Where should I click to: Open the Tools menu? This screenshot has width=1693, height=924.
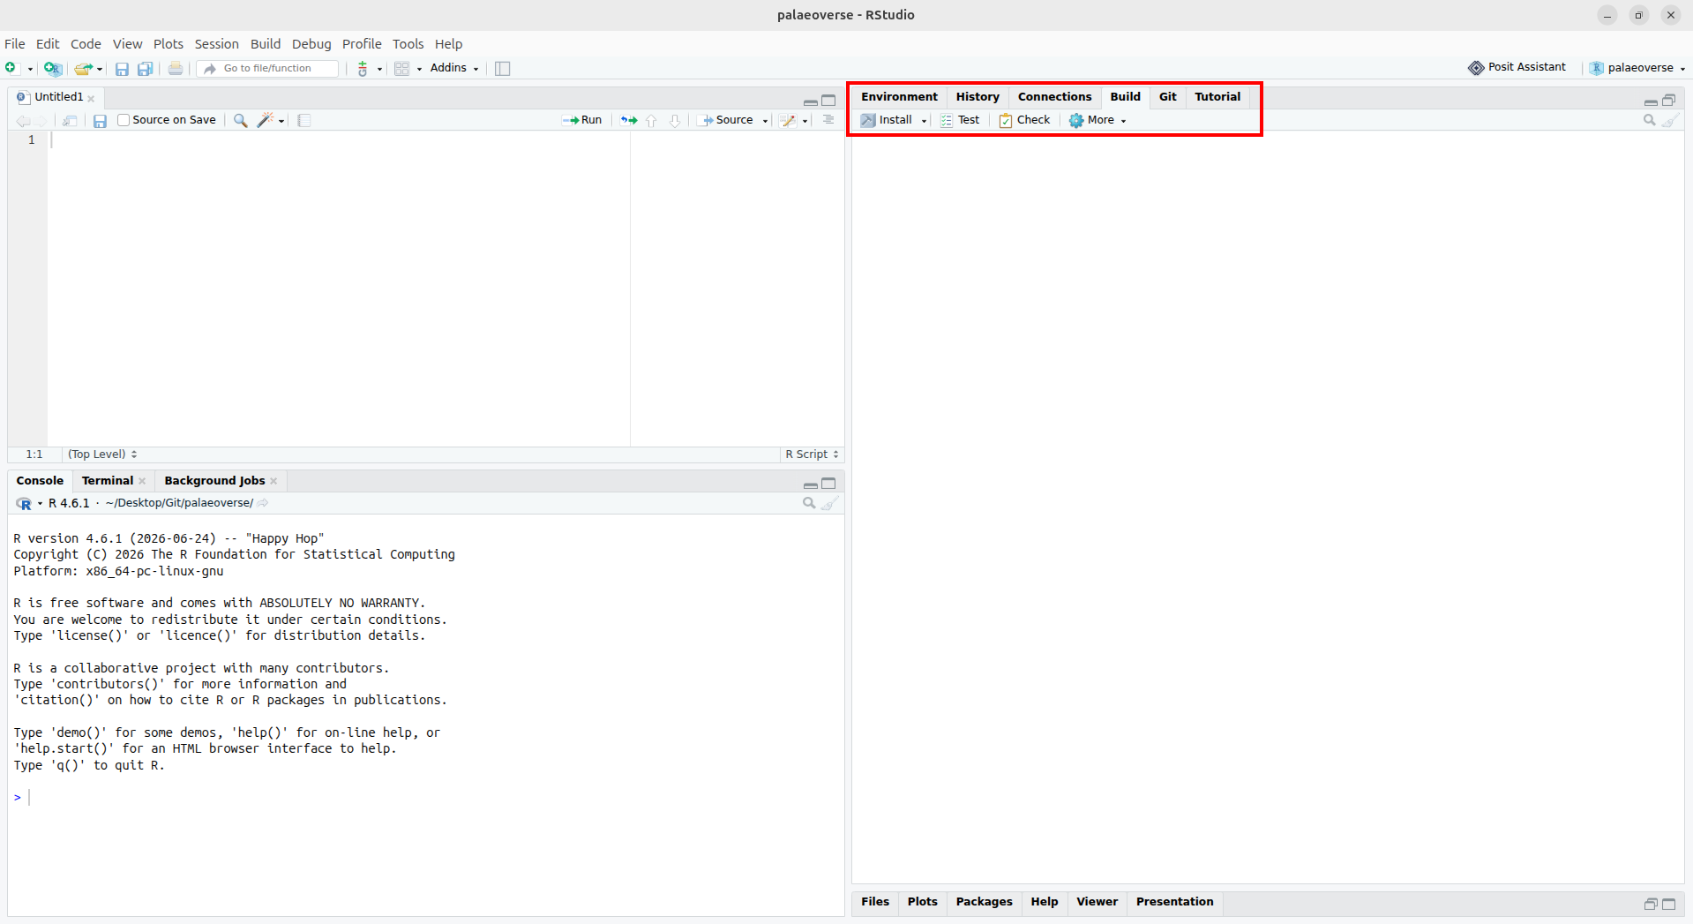[408, 44]
